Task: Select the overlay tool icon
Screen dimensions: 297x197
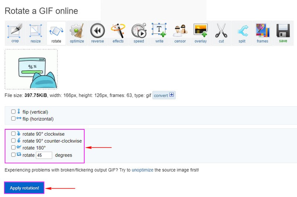Action: 200,33
